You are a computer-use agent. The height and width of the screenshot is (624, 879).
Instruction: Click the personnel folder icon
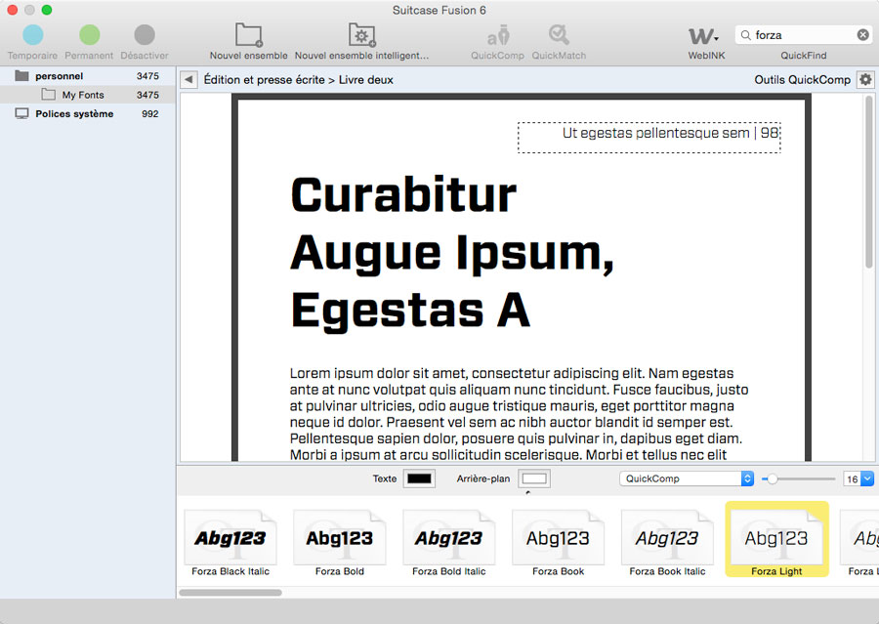click(21, 76)
